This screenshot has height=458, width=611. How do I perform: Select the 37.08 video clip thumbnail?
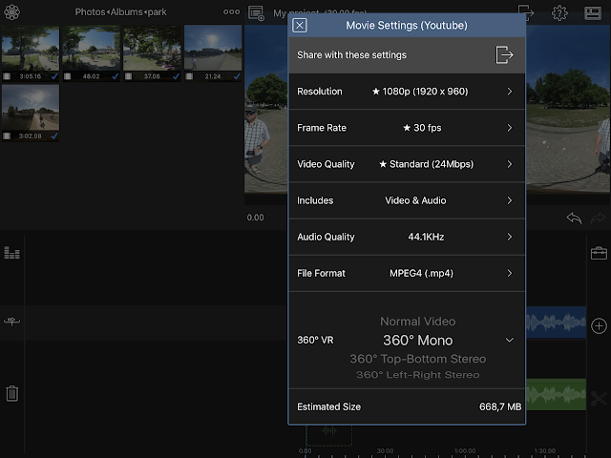152,53
